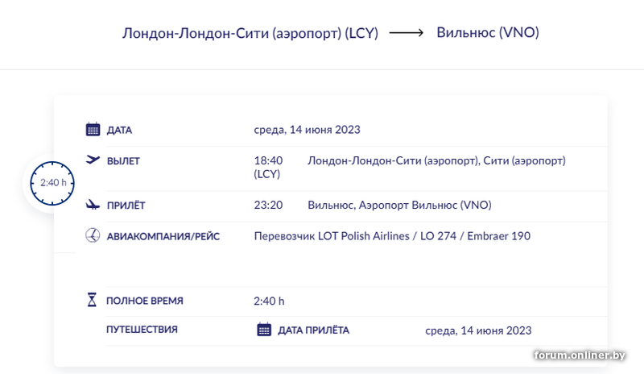This screenshot has height=374, width=644.
Task: Click the Вильнюс (VNO) destination heading
Action: [487, 34]
